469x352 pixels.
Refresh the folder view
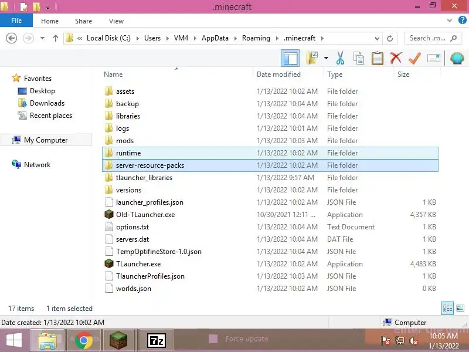tap(390, 38)
